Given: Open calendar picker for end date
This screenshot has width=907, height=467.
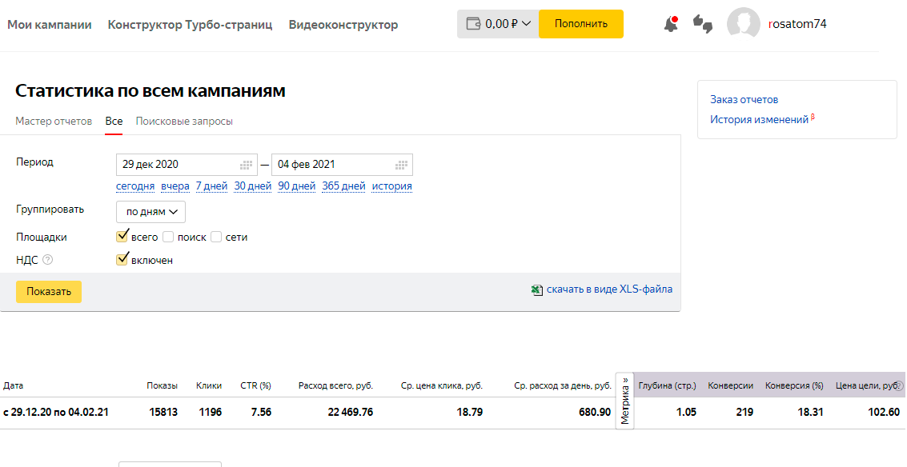Looking at the screenshot, I should 402,165.
